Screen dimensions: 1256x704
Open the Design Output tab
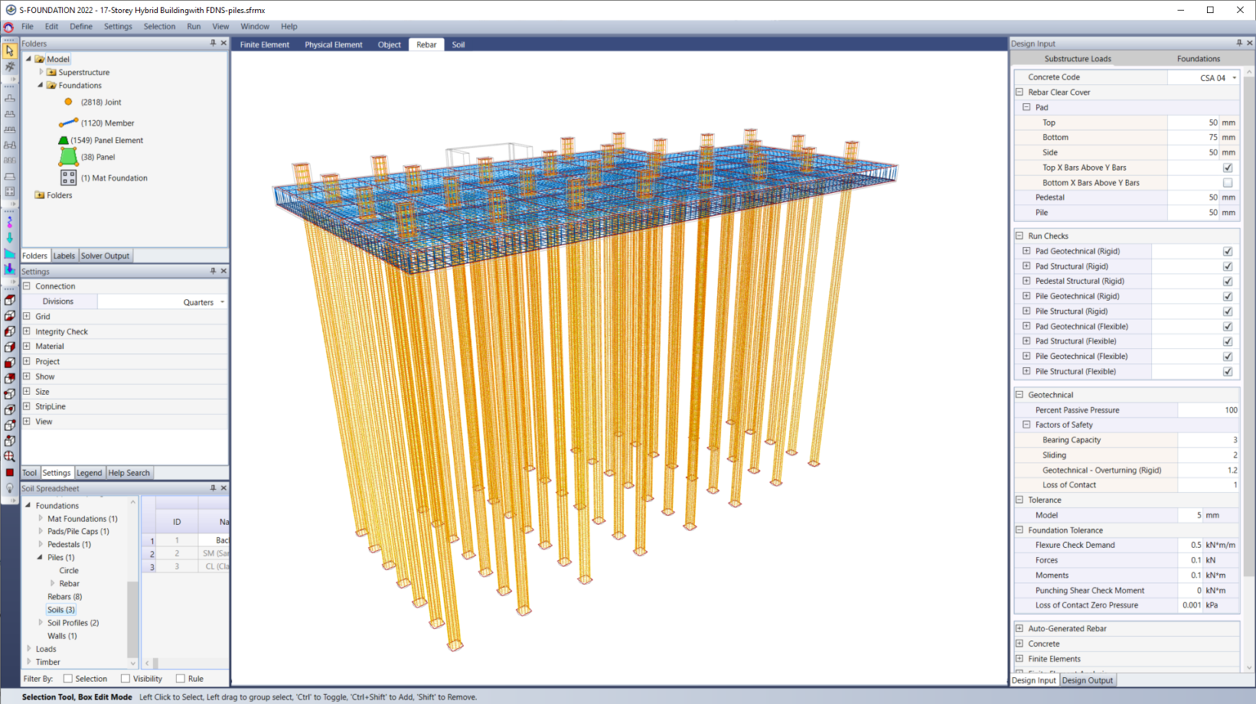click(x=1087, y=680)
